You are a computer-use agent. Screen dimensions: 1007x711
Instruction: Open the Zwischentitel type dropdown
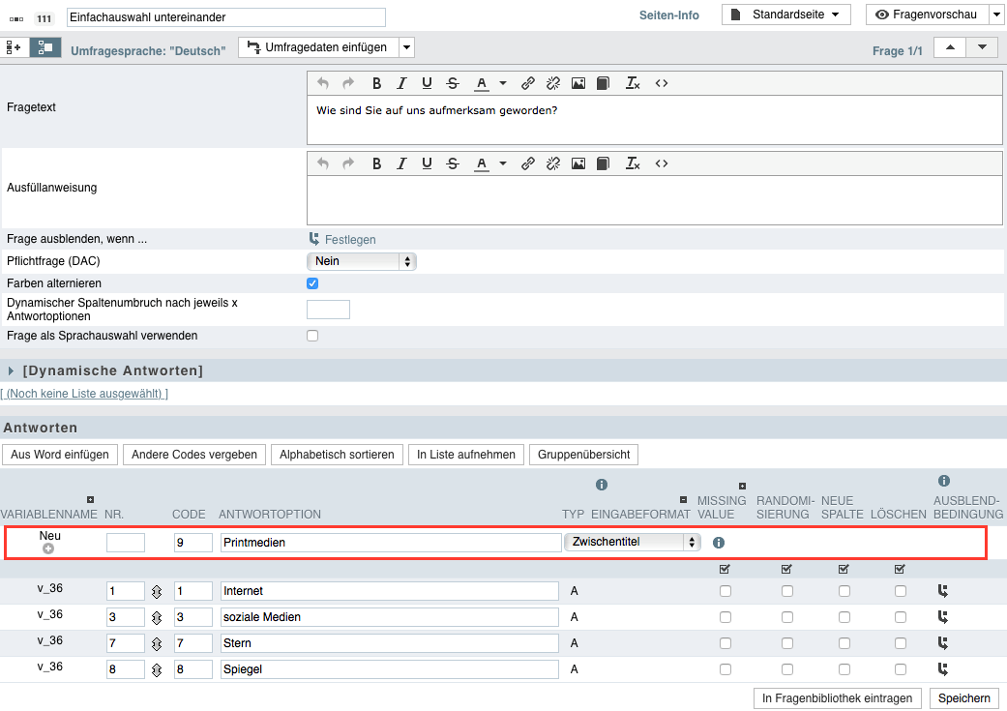click(633, 542)
